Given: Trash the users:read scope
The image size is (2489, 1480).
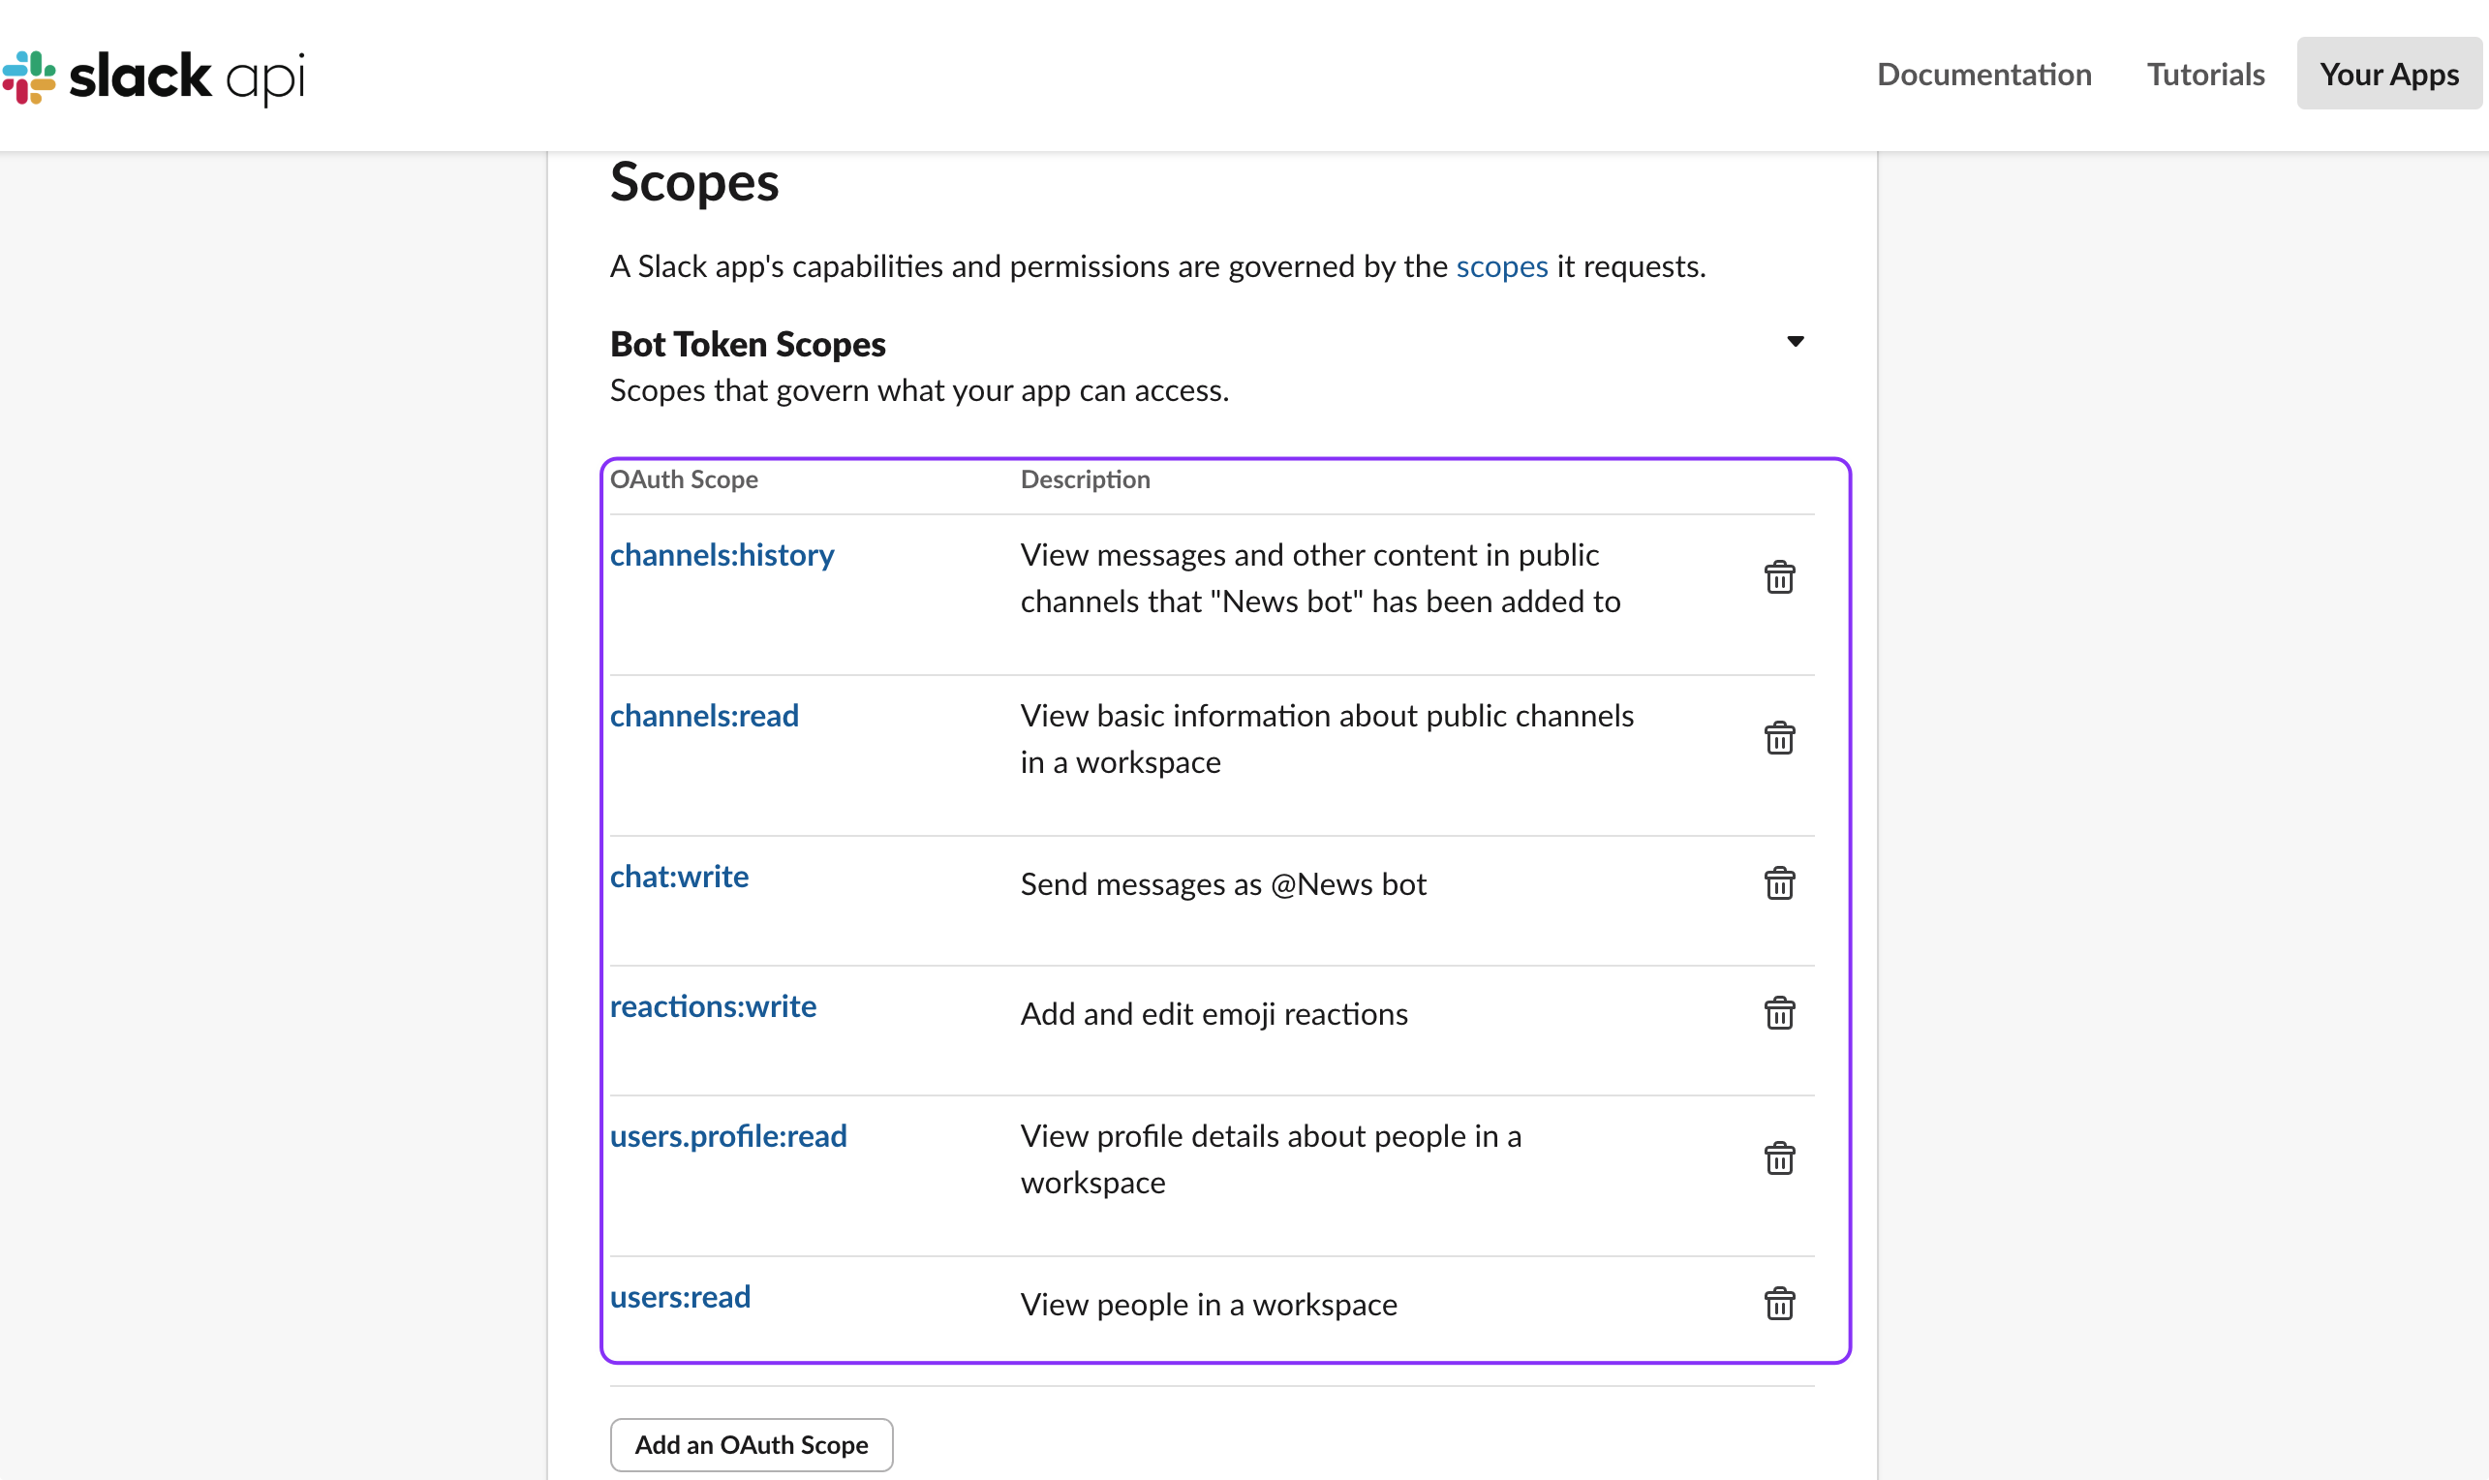Looking at the screenshot, I should [1779, 1304].
